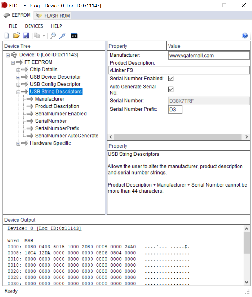Switch to the FLASH ROM tab

coord(52,15)
